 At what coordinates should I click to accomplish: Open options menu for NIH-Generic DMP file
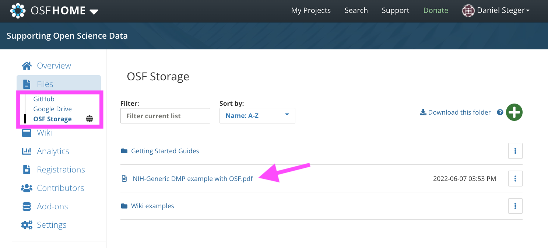pyautogui.click(x=515, y=179)
